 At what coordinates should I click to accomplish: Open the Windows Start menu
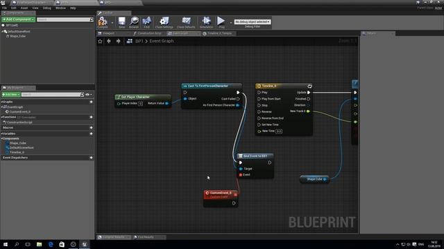pos(6,244)
